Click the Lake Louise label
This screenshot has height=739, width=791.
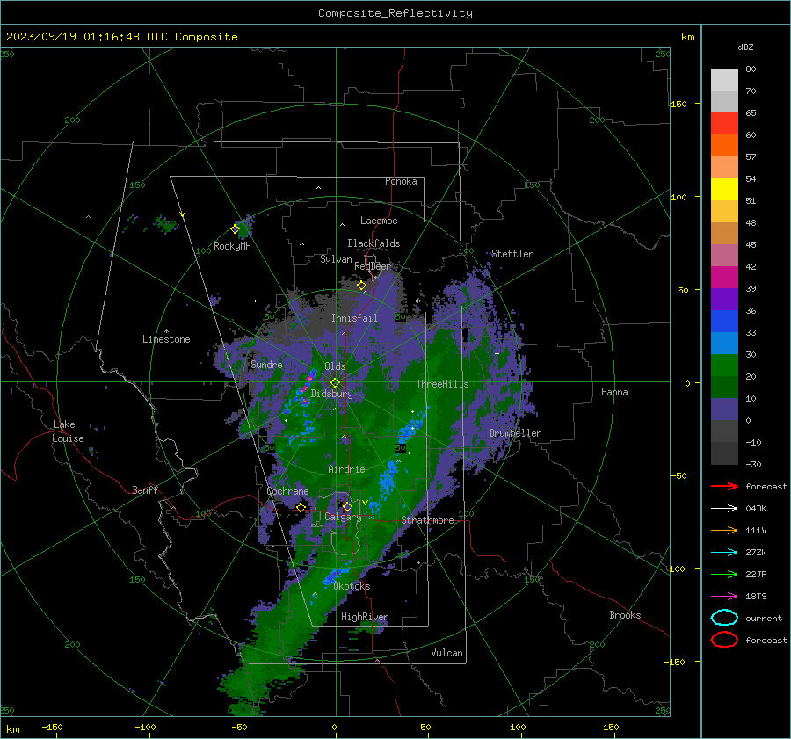tap(68, 431)
